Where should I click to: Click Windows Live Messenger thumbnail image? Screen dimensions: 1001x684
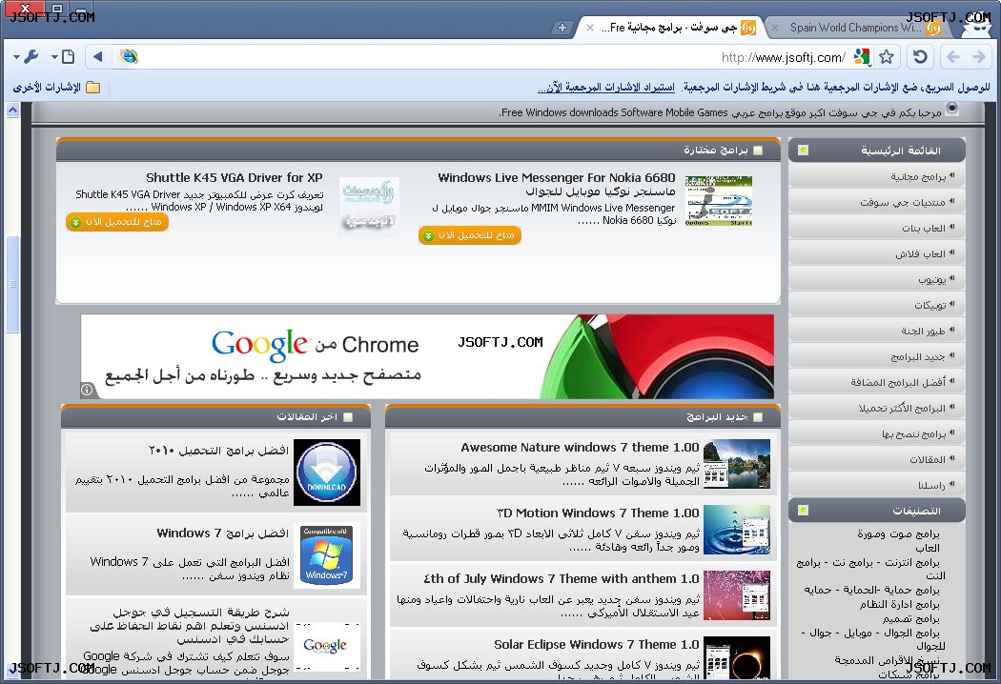coord(718,201)
